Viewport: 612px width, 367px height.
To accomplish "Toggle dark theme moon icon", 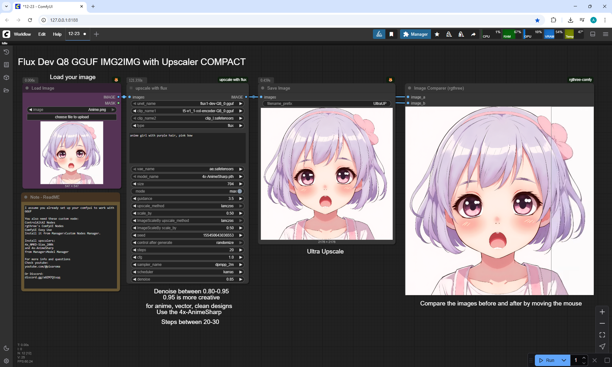I will (6, 348).
